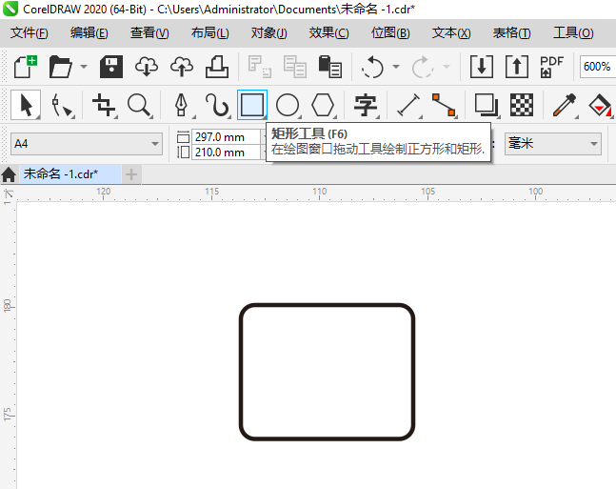Open the Redo history dropdown arrow
The height and width of the screenshot is (489, 616).
[x=447, y=67]
